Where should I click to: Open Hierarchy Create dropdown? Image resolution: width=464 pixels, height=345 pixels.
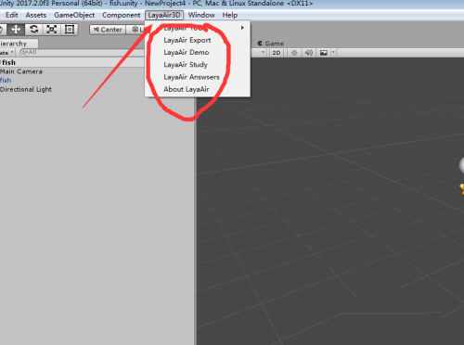[x=6, y=53]
